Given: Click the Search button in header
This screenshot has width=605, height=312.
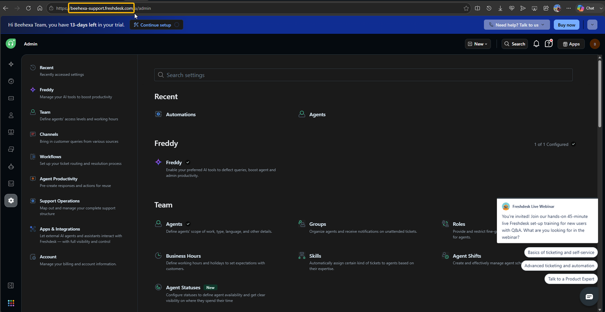Looking at the screenshot, I should tap(515, 44).
